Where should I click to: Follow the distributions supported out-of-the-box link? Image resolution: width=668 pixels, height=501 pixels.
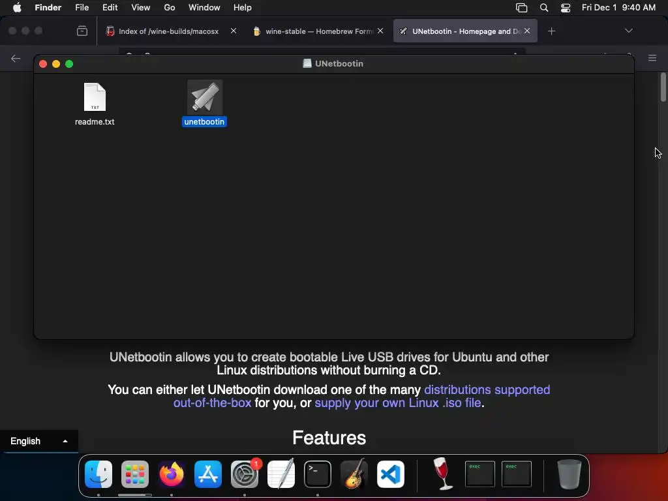tap(361, 396)
